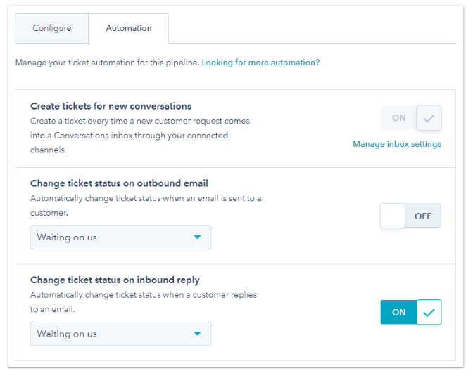This screenshot has width=473, height=378.
Task: Select the Automation tab
Action: [128, 28]
